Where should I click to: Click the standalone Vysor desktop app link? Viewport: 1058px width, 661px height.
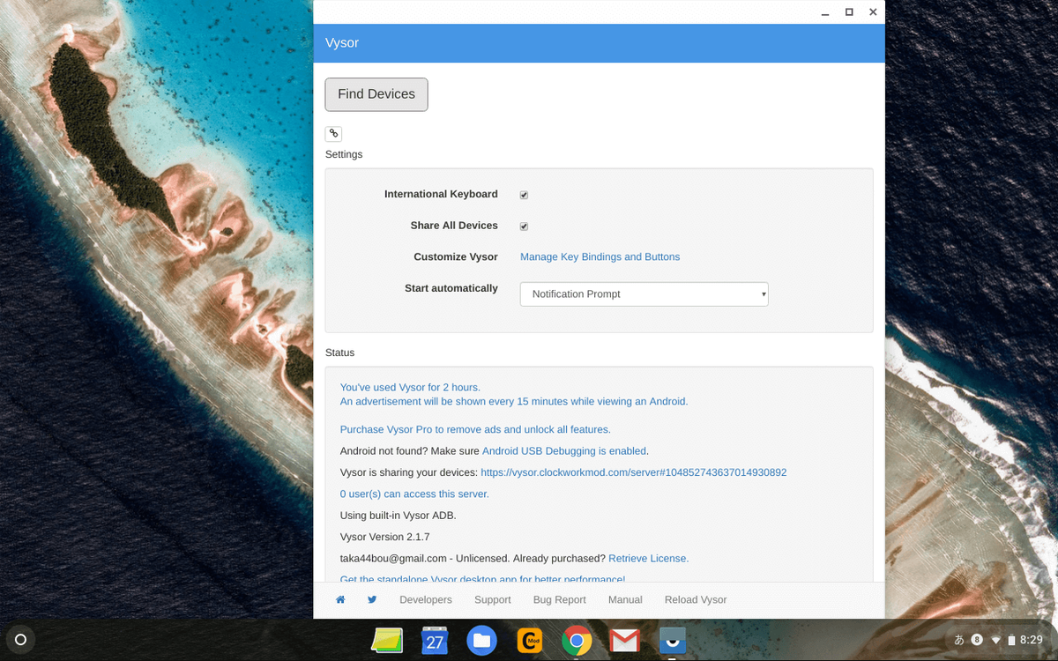pos(482,578)
